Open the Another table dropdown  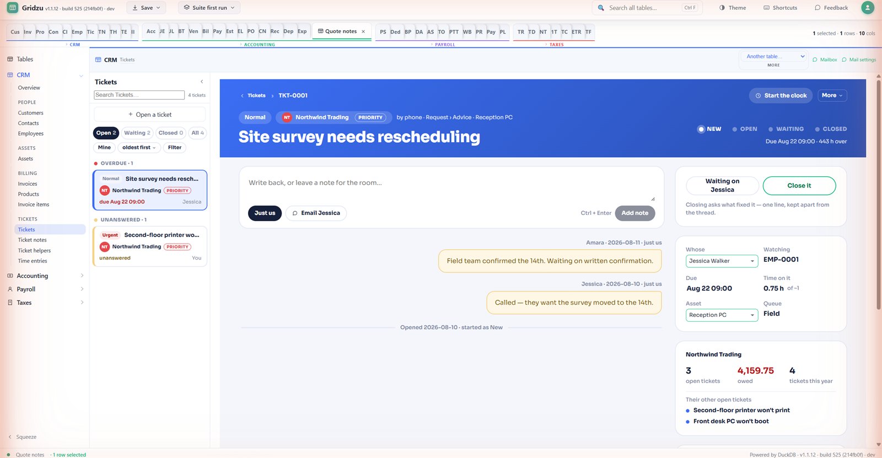[x=773, y=56]
